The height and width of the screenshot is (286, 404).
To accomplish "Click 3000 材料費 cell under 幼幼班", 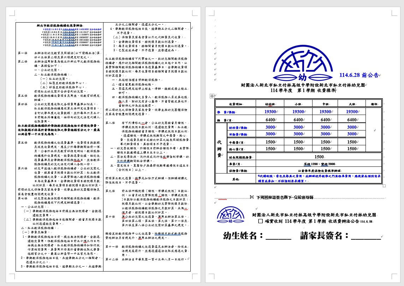I will 270,127.
